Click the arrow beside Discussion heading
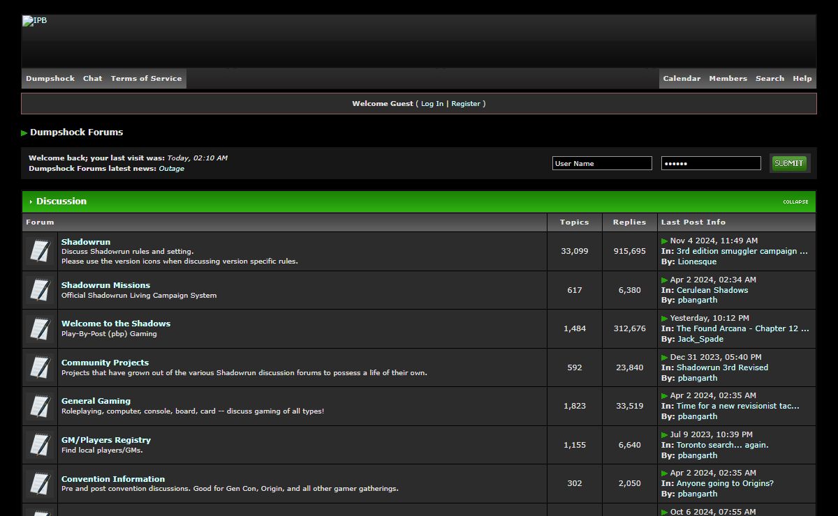Screen dimensions: 838x516 coord(31,202)
